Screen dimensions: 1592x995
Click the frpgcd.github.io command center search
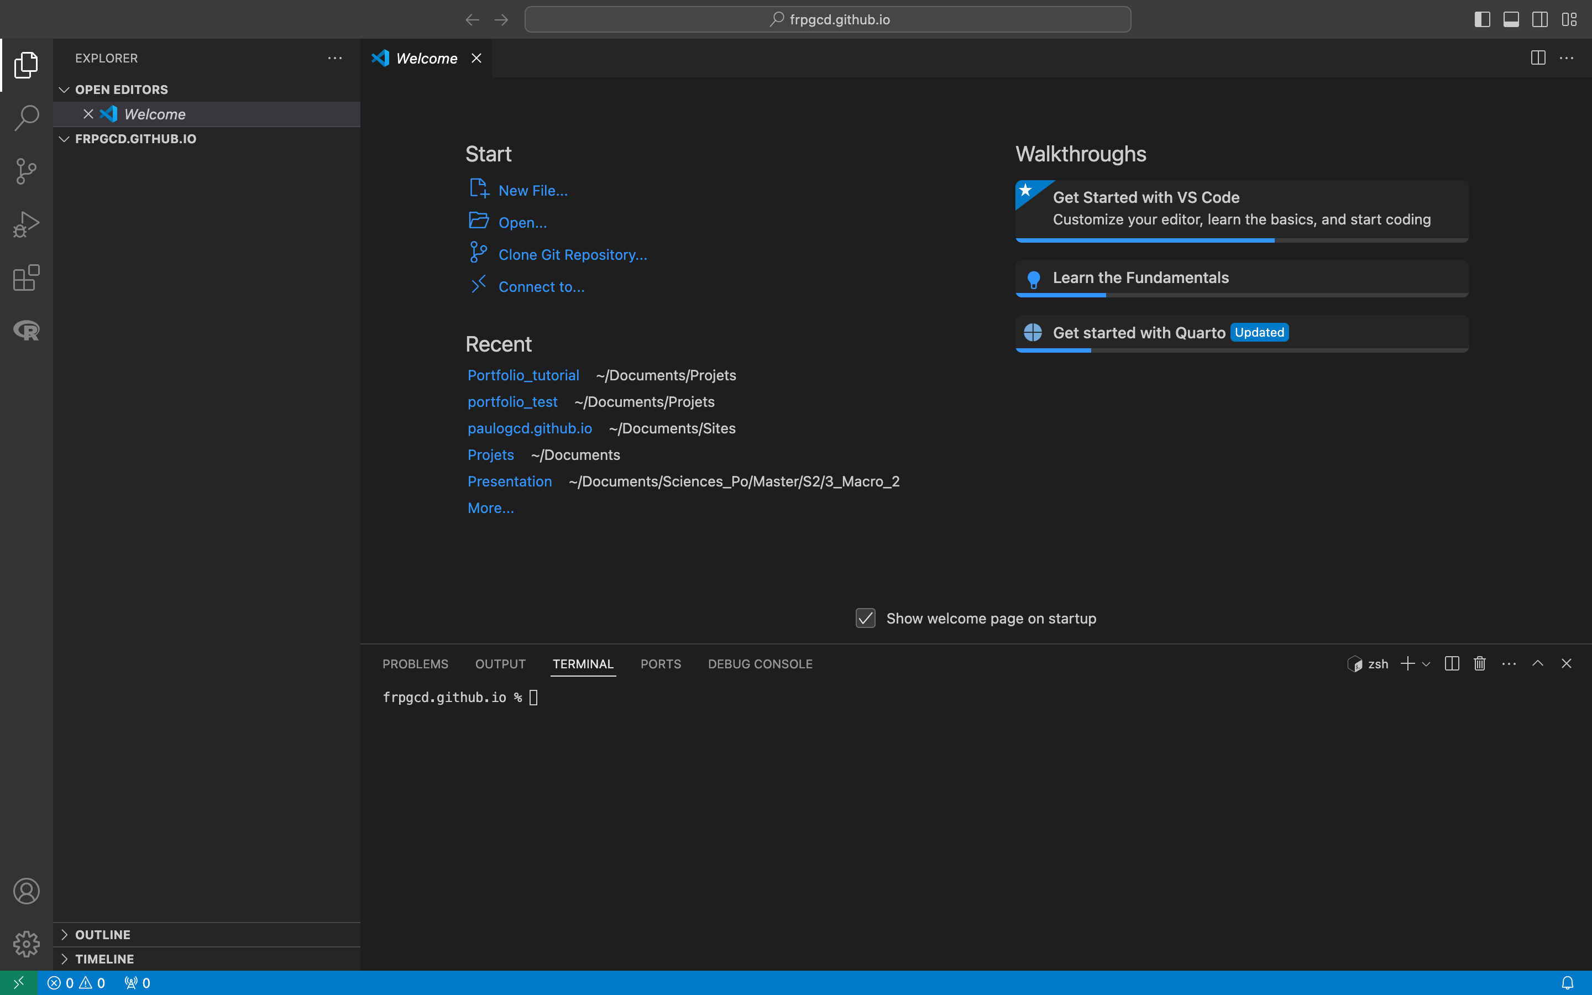pos(828,20)
